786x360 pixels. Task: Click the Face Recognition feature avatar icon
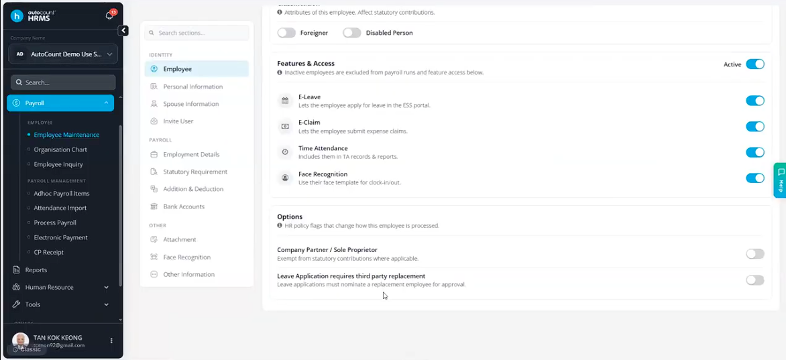[285, 178]
